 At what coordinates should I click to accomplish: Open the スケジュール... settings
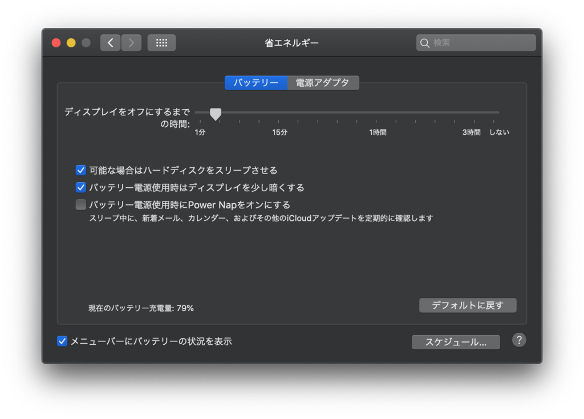456,342
